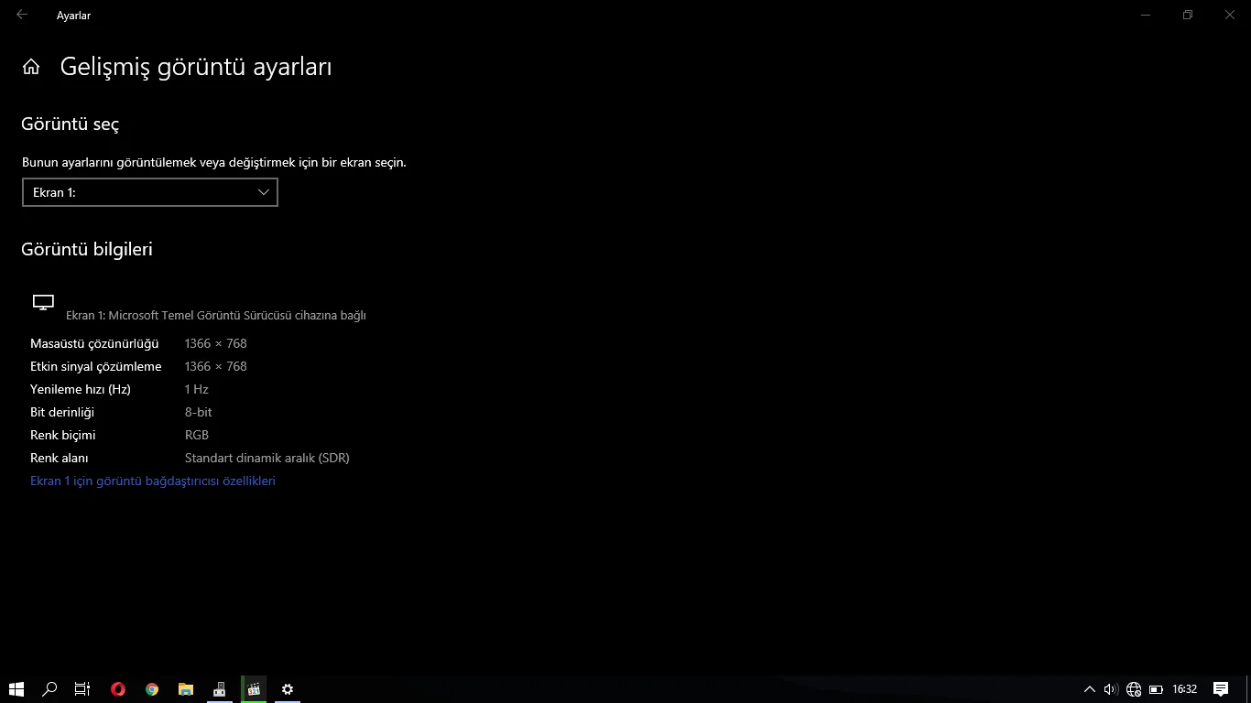Click the 'Etkin sinyal çözümleme' label
This screenshot has height=703, width=1251.
click(x=96, y=366)
